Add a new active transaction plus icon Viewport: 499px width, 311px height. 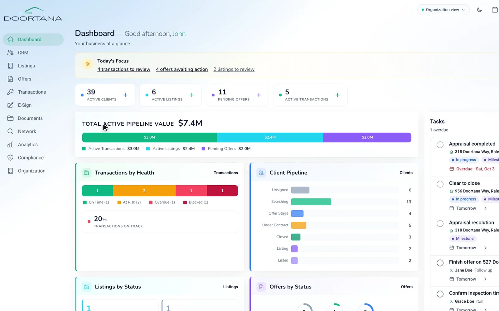337,95
